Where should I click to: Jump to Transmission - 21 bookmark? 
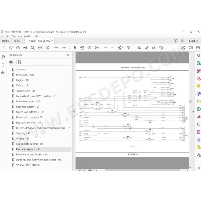click(x=26, y=91)
